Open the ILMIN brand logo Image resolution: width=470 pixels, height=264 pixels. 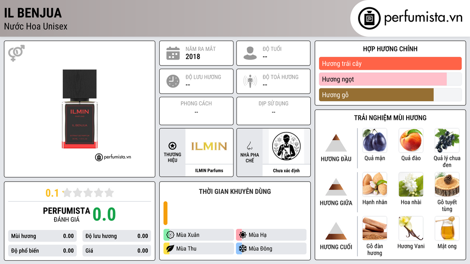209,146
